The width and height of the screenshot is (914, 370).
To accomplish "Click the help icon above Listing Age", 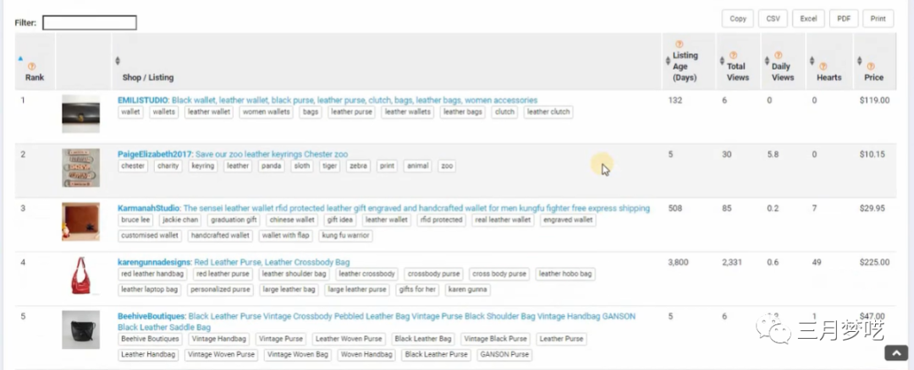I will pyautogui.click(x=679, y=44).
